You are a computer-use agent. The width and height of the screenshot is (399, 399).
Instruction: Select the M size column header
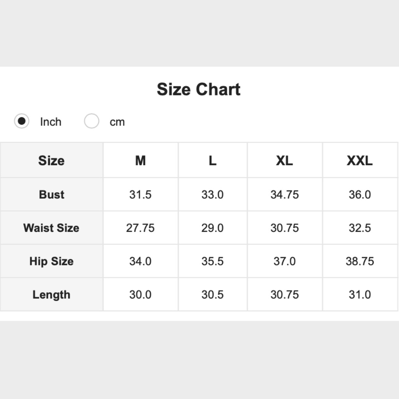point(140,160)
